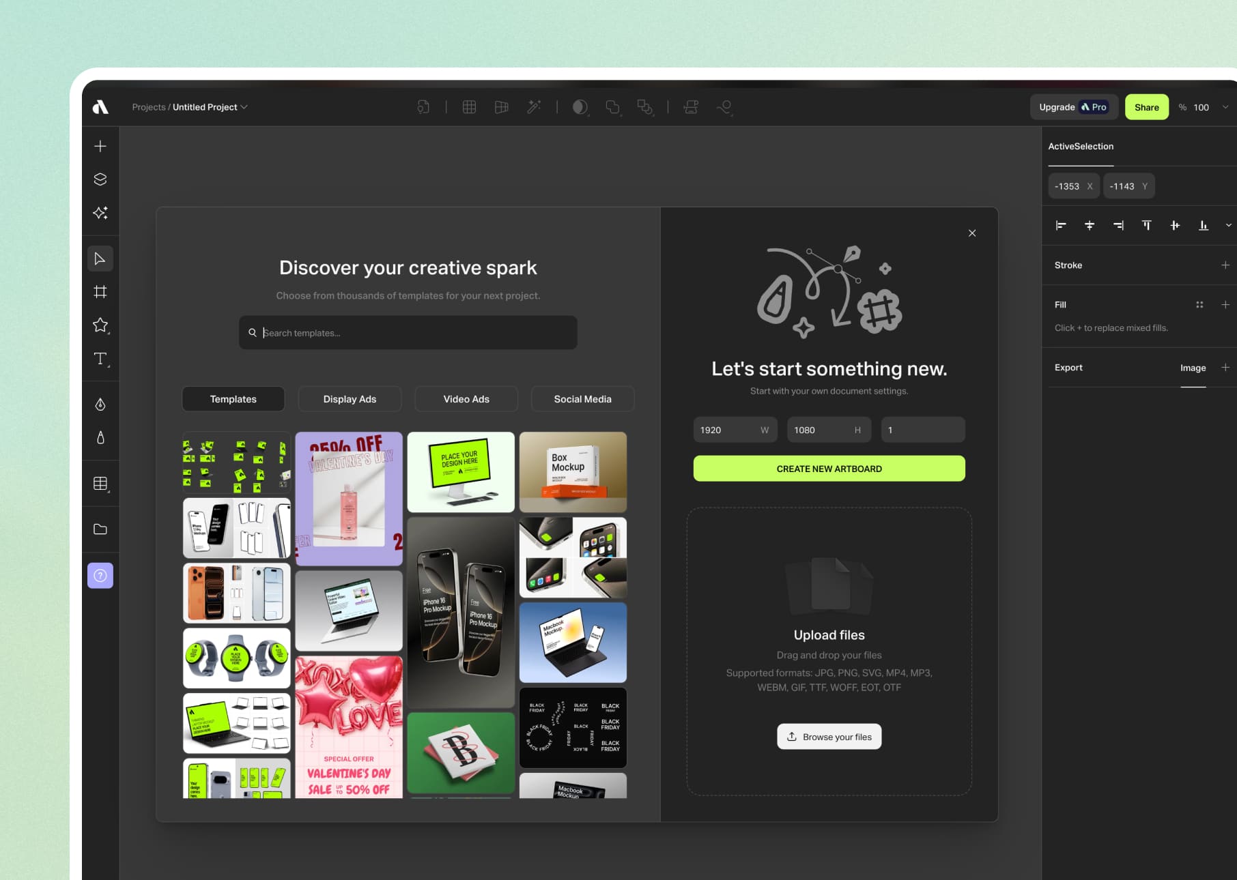Switch to the Templates tab
Image resolution: width=1237 pixels, height=880 pixels.
(233, 399)
